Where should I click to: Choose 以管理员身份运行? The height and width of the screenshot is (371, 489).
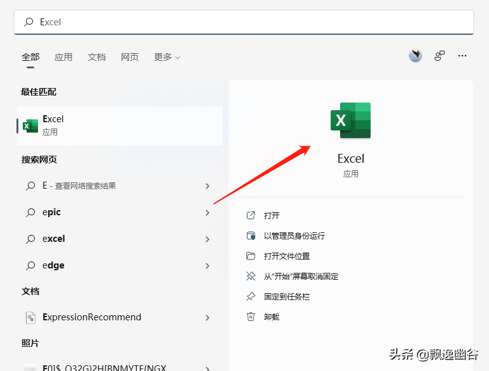tap(295, 236)
